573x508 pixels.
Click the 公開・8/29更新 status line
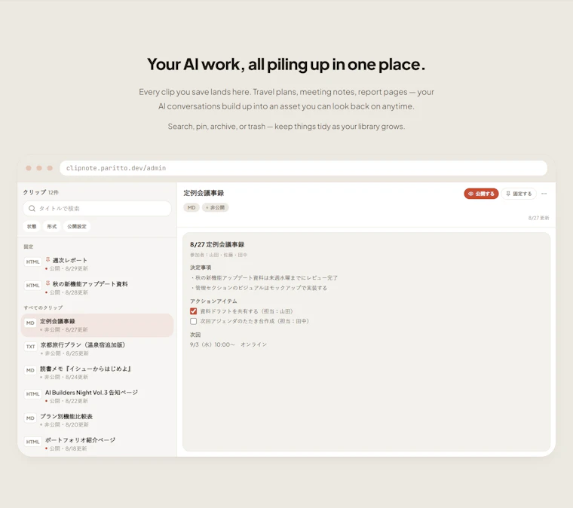[x=66, y=268]
